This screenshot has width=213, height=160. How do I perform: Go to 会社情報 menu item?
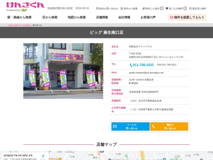click(x=124, y=17)
